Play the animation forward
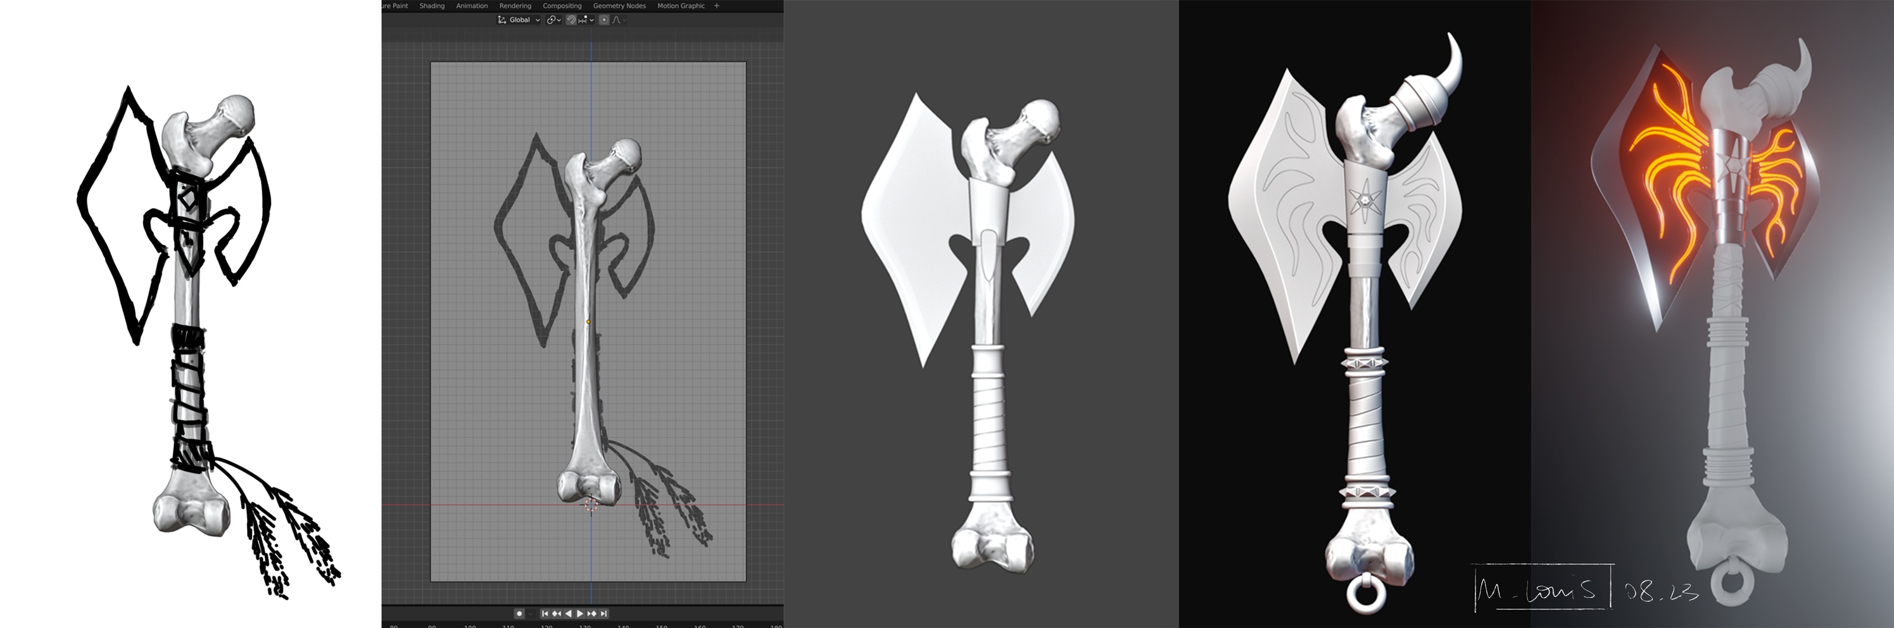 (x=580, y=613)
